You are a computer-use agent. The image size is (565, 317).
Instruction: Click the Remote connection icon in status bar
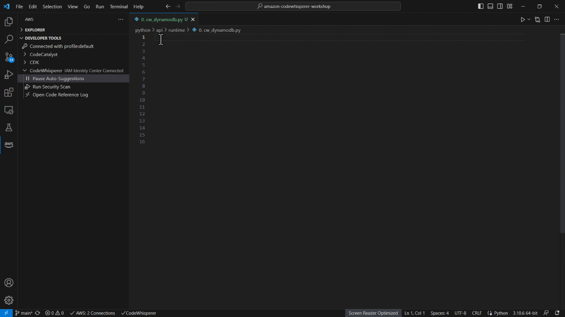tap(6, 313)
